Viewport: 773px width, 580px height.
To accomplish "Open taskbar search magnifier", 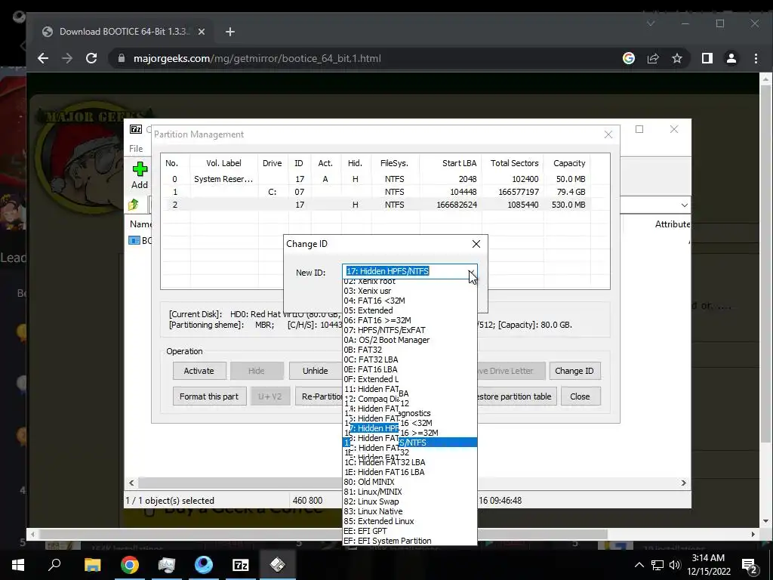I will pyautogui.click(x=54, y=565).
